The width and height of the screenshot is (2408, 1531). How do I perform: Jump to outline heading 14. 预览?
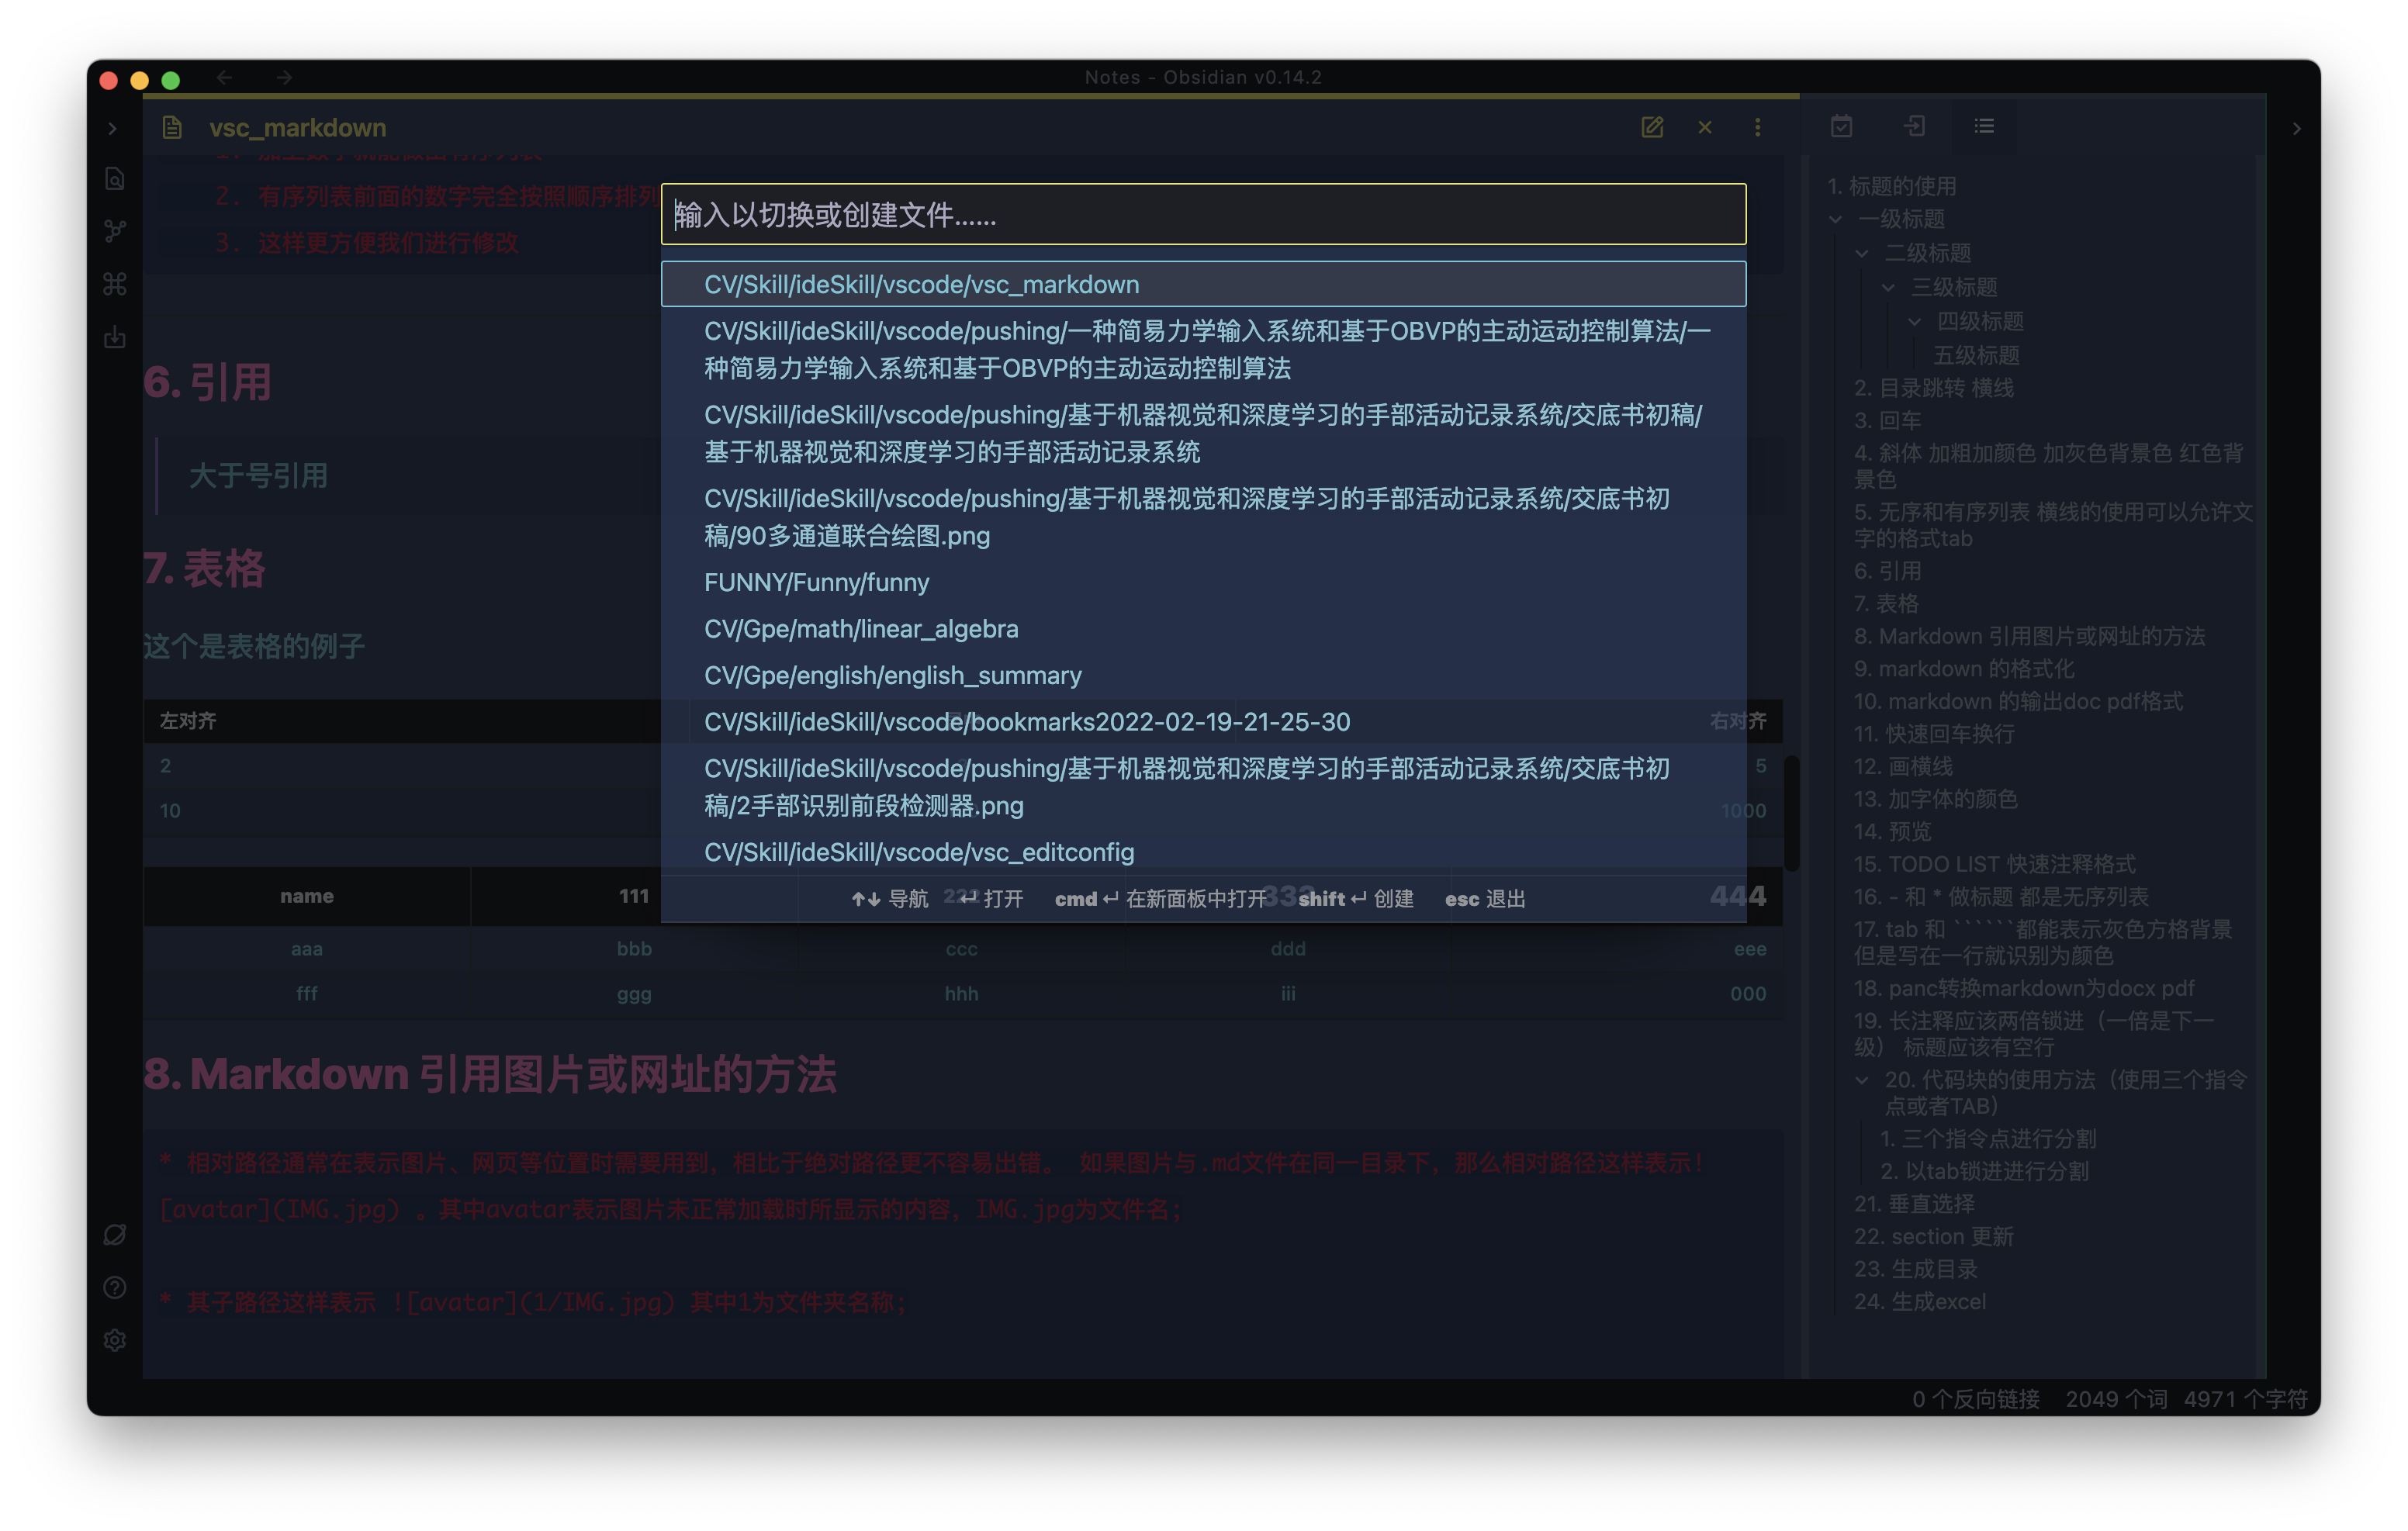click(x=1892, y=831)
